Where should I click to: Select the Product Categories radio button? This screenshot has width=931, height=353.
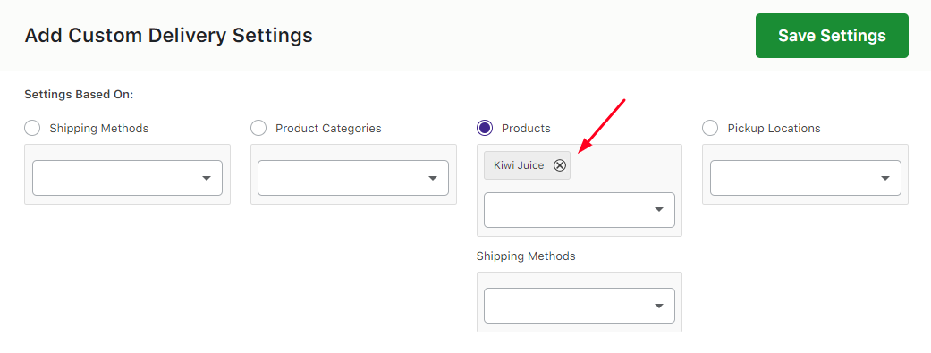258,128
